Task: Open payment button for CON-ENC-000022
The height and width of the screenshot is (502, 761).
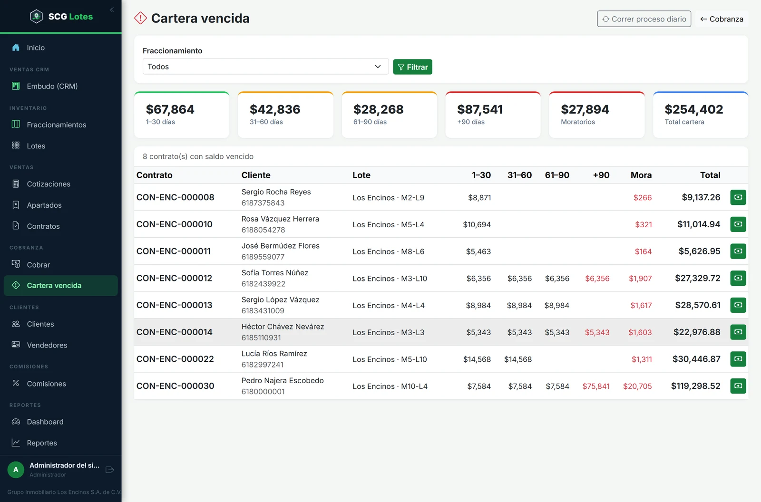Action: [x=738, y=359]
